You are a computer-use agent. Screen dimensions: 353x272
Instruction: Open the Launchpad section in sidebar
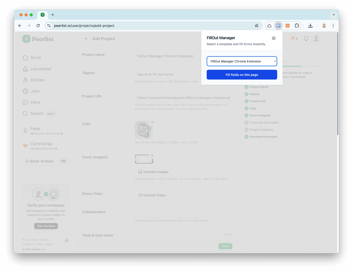tap(40, 69)
